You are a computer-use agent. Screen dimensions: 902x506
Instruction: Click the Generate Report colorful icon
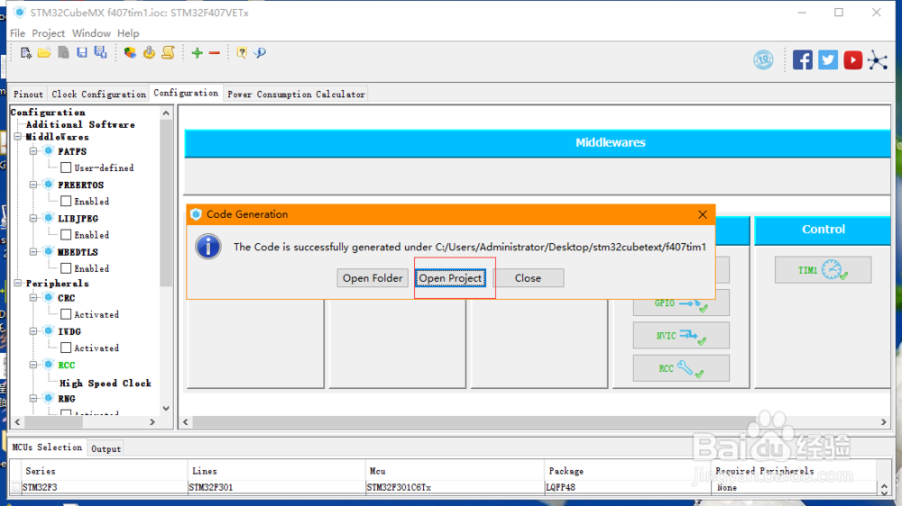point(130,53)
